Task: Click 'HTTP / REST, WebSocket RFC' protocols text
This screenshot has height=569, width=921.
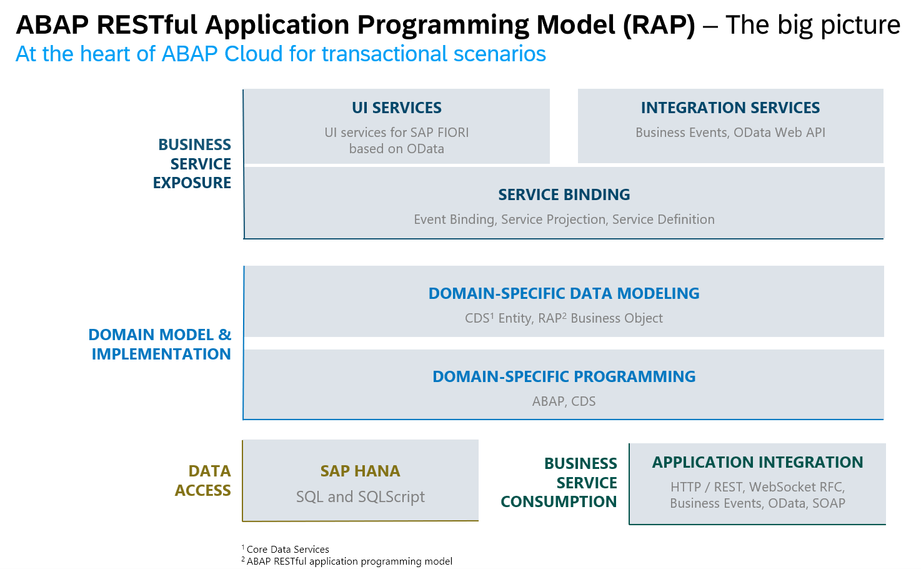Action: [x=758, y=487]
